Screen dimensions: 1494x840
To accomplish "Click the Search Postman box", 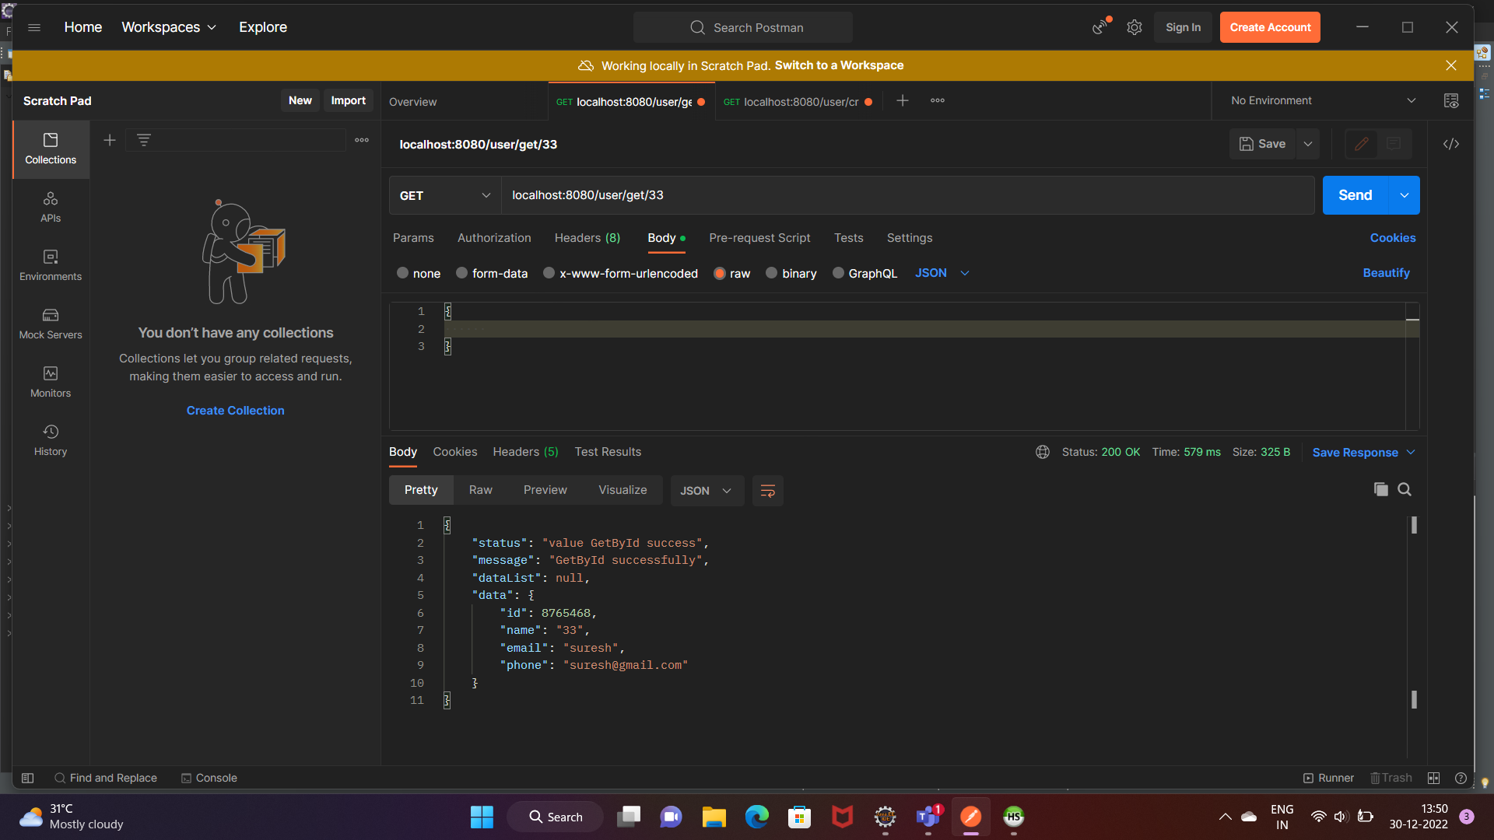I will coord(743,27).
